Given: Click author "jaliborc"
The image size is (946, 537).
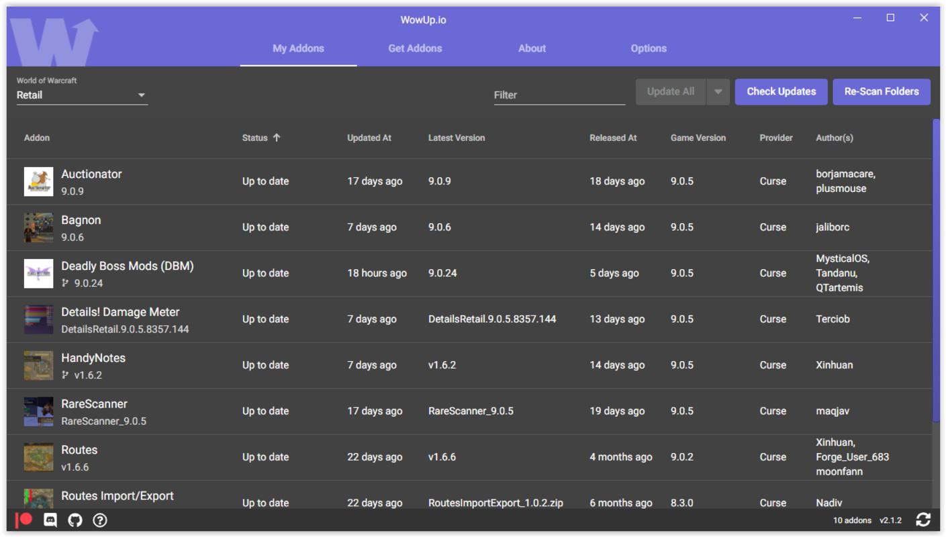Looking at the screenshot, I should [833, 228].
